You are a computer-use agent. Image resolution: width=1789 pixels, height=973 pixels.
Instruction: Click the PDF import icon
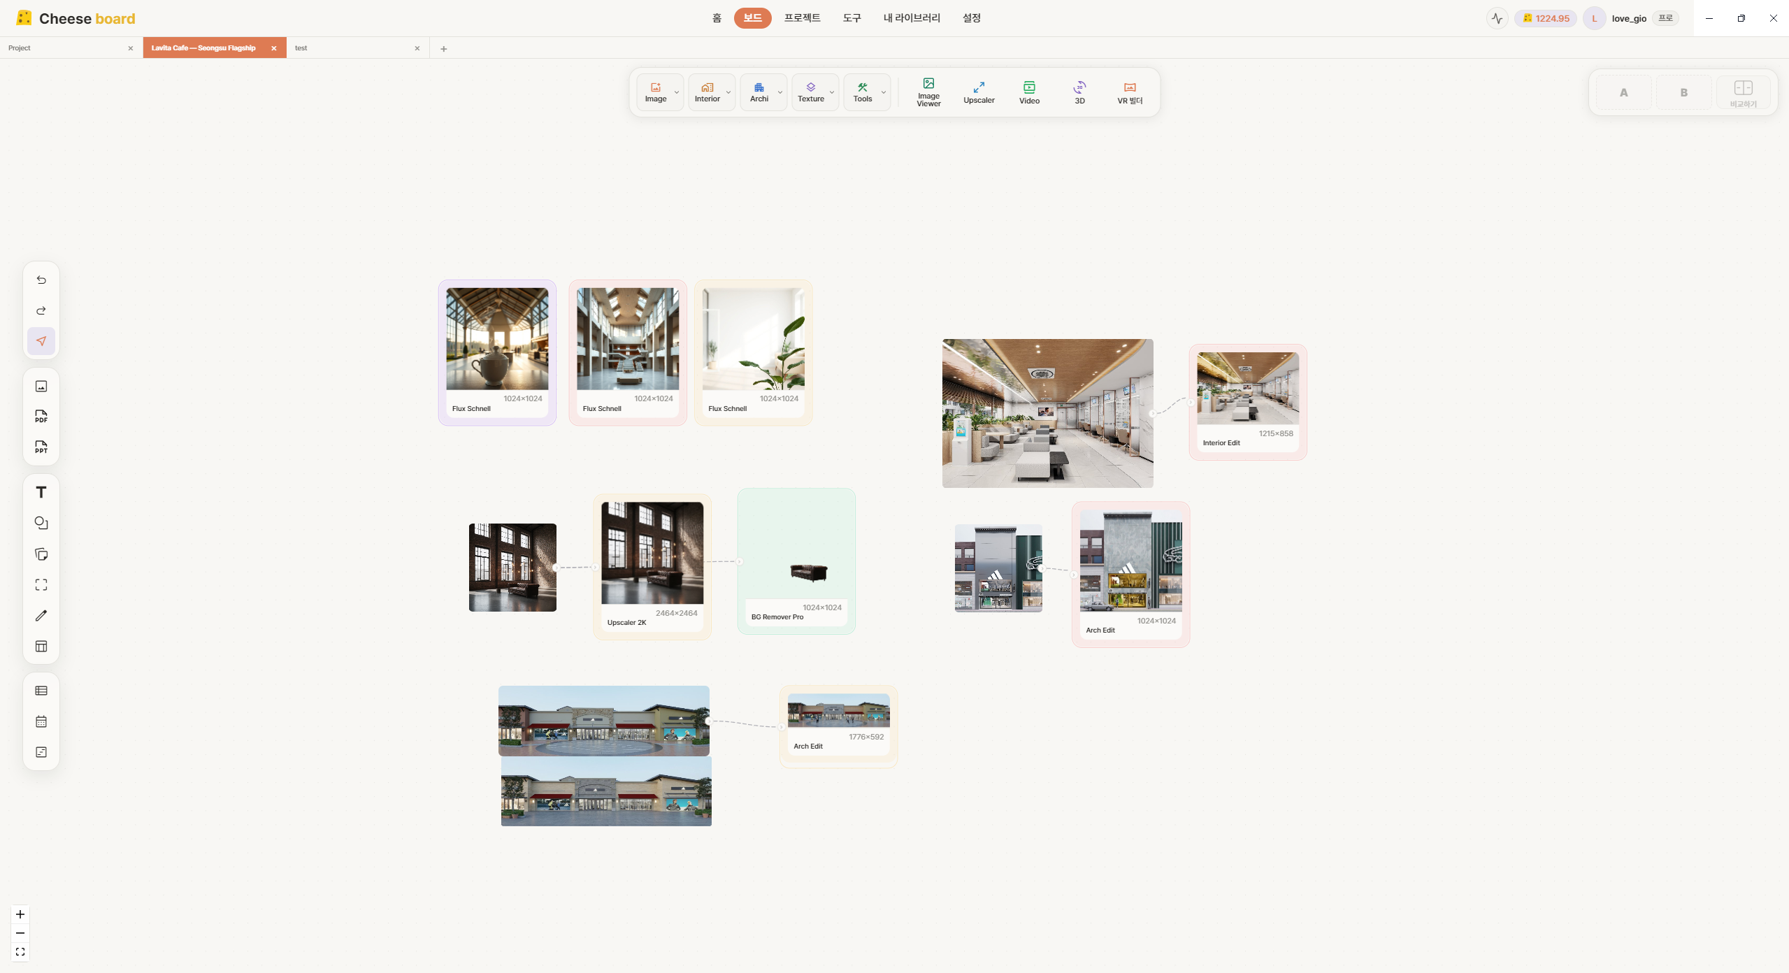tap(41, 417)
